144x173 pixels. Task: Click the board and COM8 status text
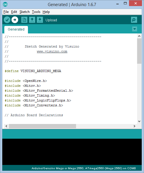84,168
